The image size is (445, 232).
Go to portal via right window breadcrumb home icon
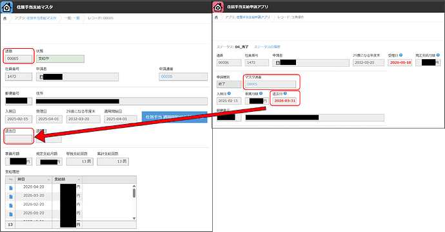216,17
